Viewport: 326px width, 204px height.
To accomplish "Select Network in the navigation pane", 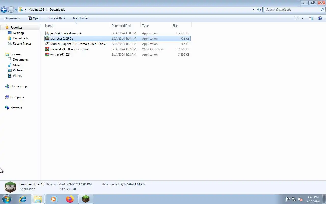I will click(x=16, y=108).
